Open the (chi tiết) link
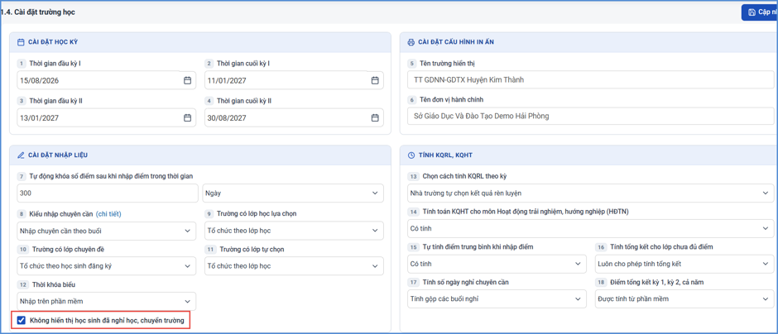Viewport: 778px width, 334px height. (108, 213)
